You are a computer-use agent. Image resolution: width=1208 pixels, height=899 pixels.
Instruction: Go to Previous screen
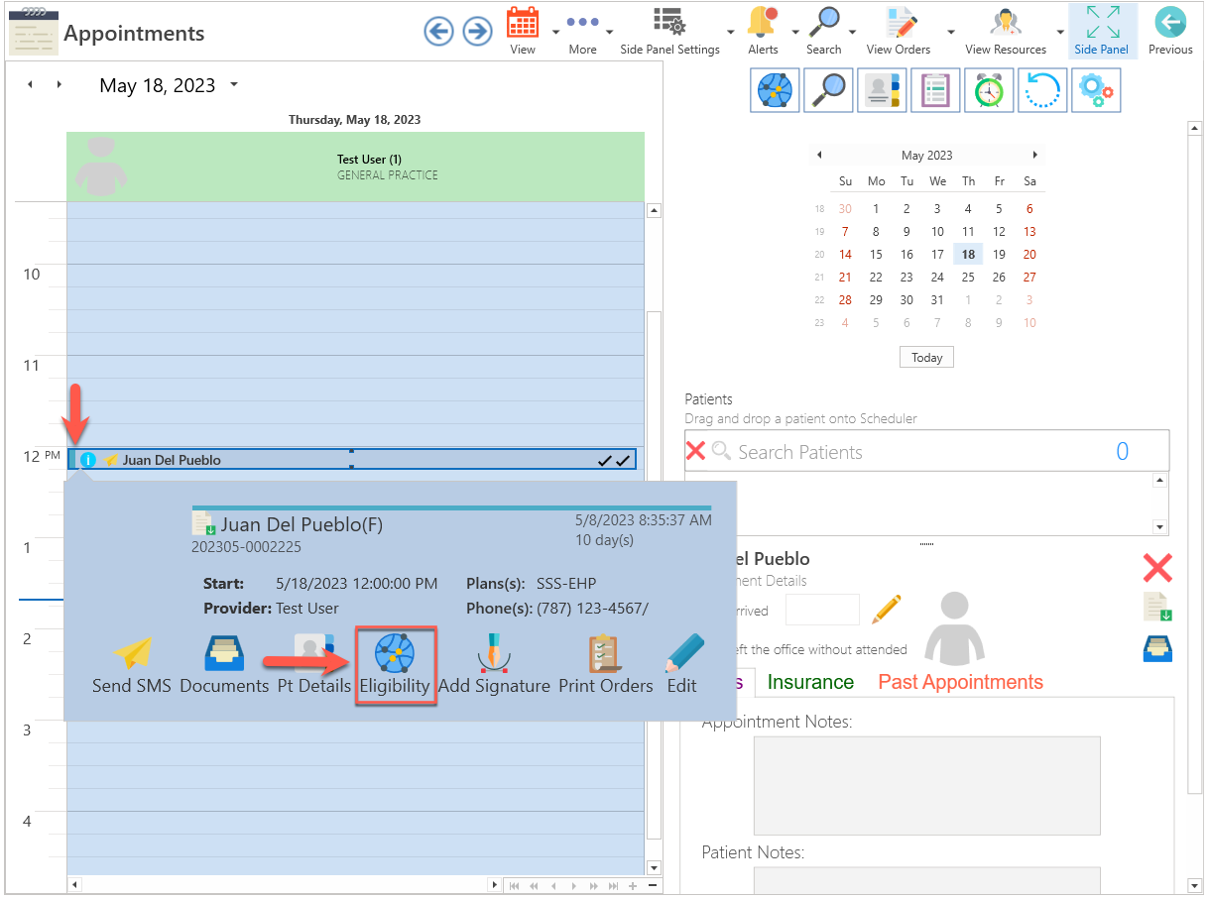click(1170, 31)
